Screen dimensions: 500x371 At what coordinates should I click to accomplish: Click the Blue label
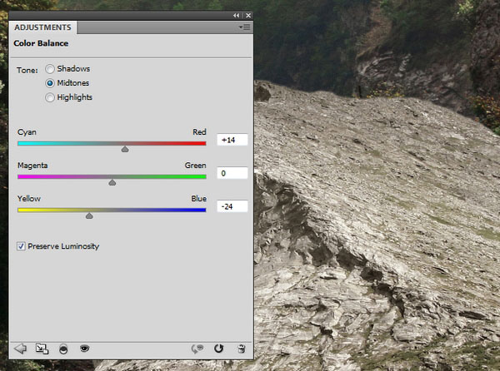(198, 199)
